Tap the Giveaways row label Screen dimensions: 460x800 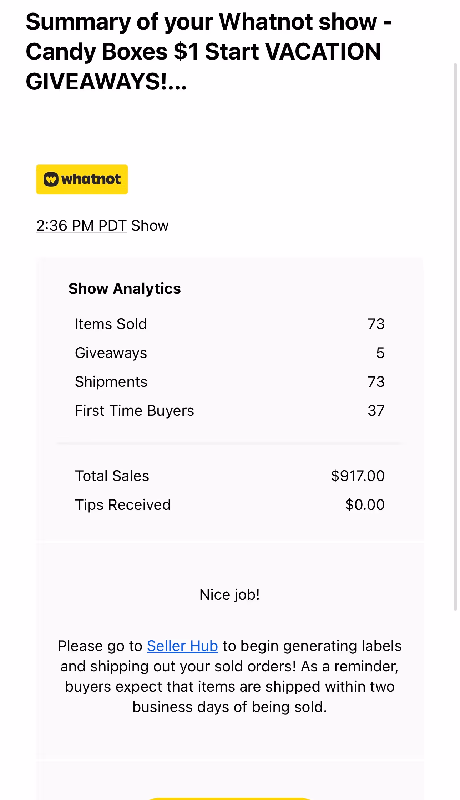pos(111,353)
